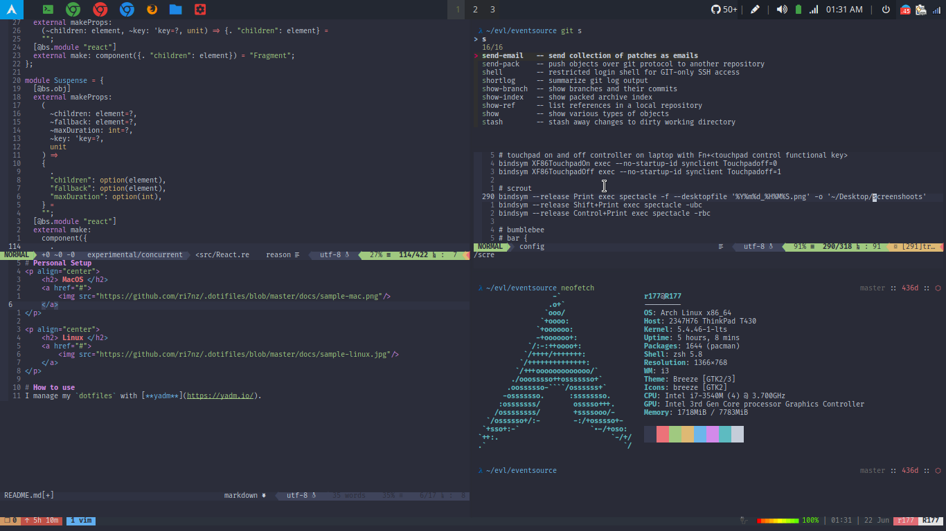Open the power menu icon
The image size is (946, 531).
coord(886,9)
